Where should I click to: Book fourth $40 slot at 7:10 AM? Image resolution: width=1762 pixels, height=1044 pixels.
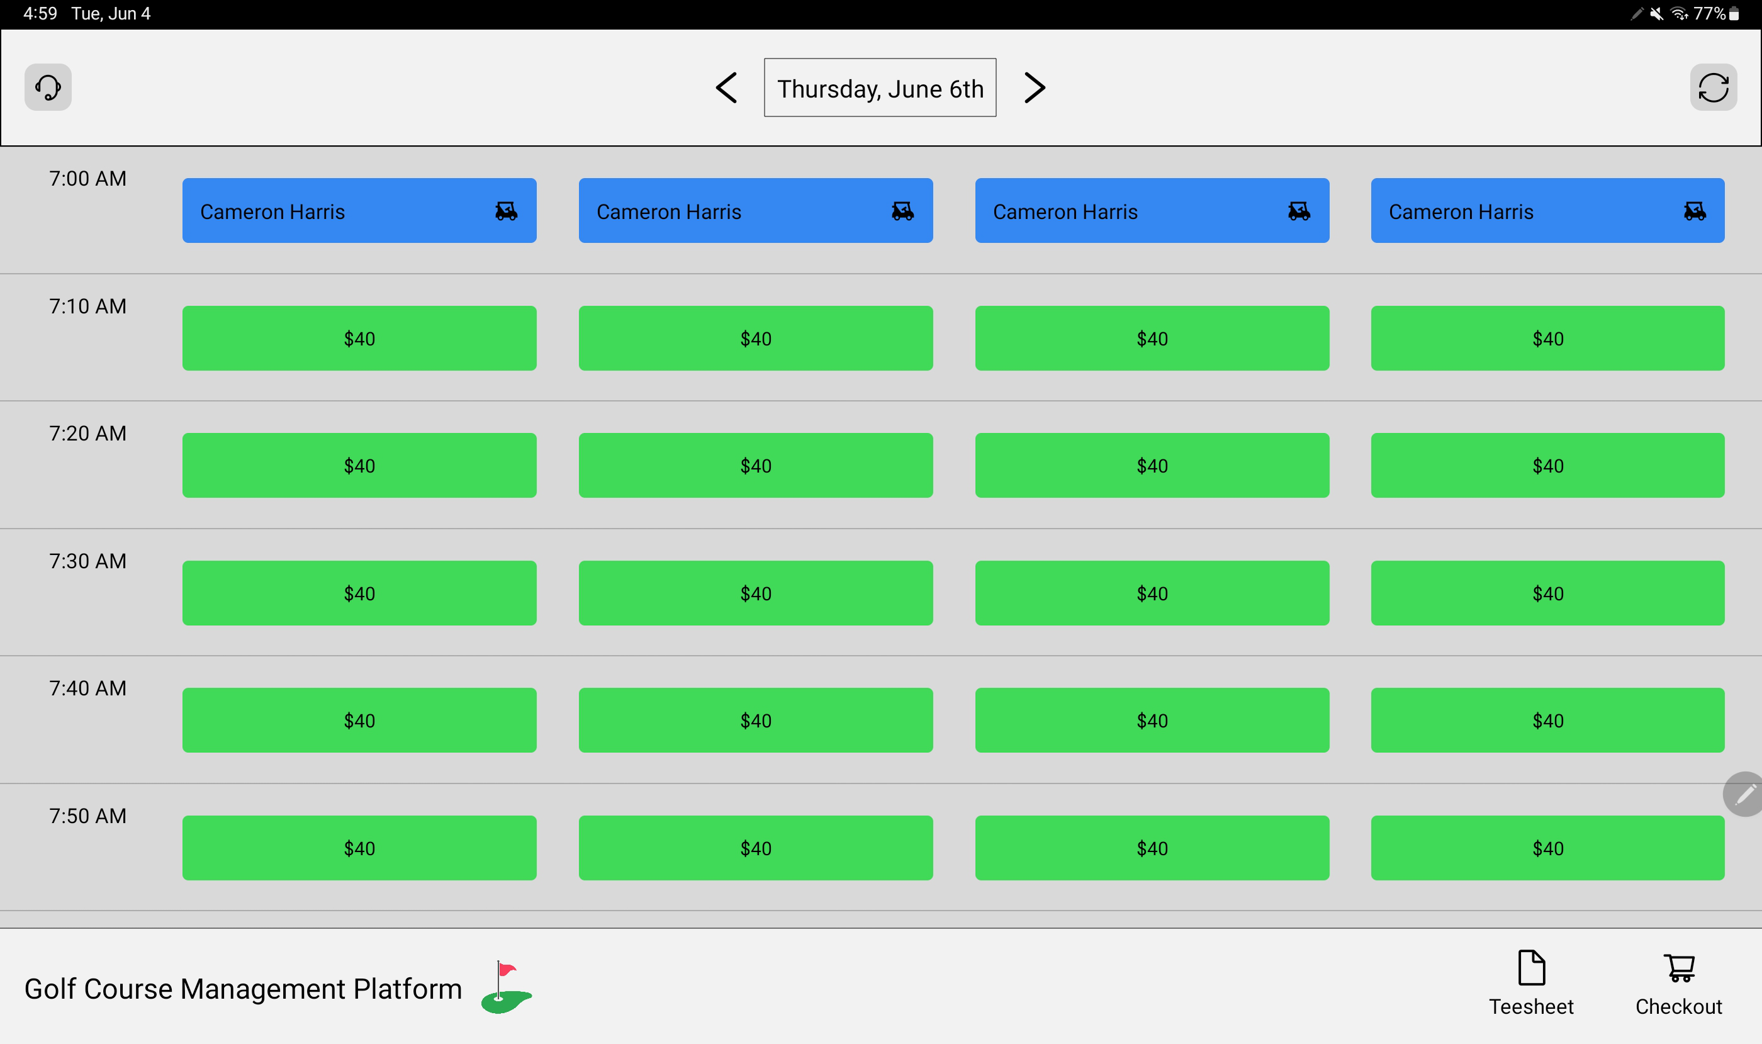(1548, 339)
